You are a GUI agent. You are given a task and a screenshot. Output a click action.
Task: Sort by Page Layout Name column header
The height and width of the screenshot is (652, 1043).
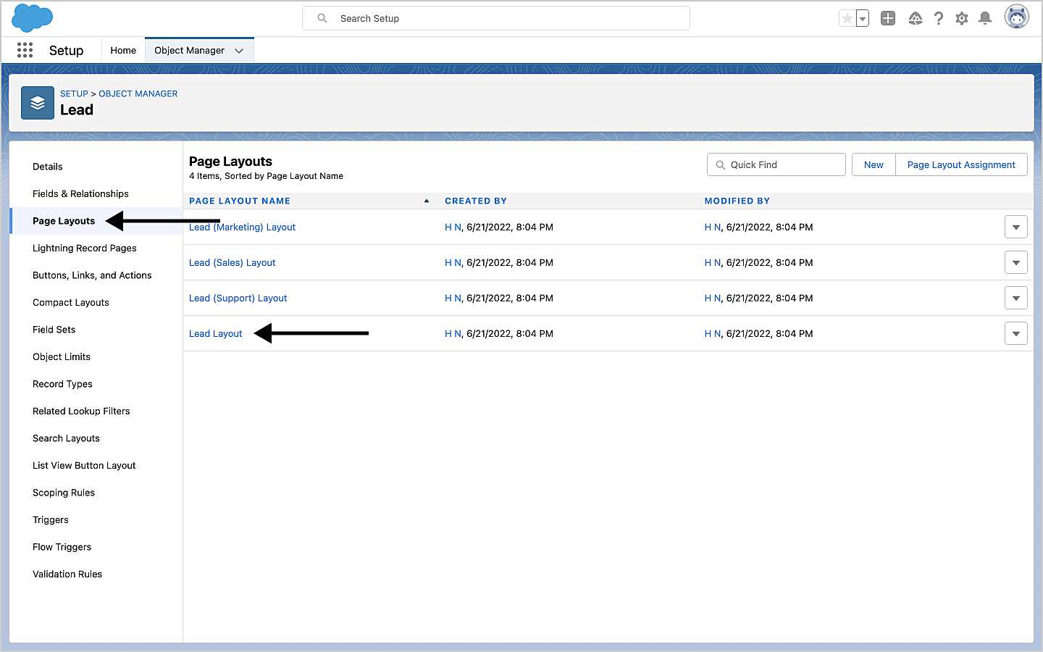coord(240,201)
